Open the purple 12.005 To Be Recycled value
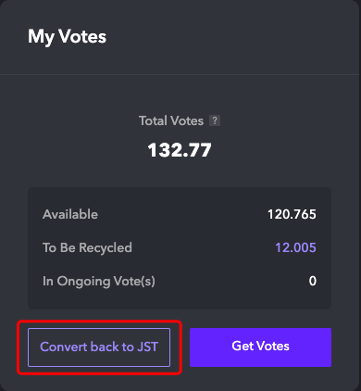Image resolution: width=361 pixels, height=391 pixels. (295, 247)
